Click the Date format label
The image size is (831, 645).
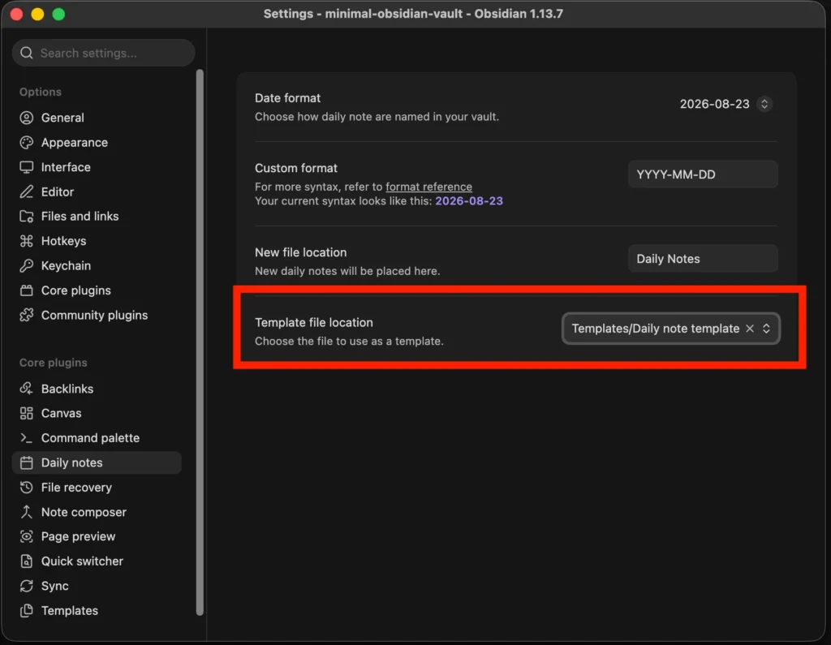pos(288,98)
